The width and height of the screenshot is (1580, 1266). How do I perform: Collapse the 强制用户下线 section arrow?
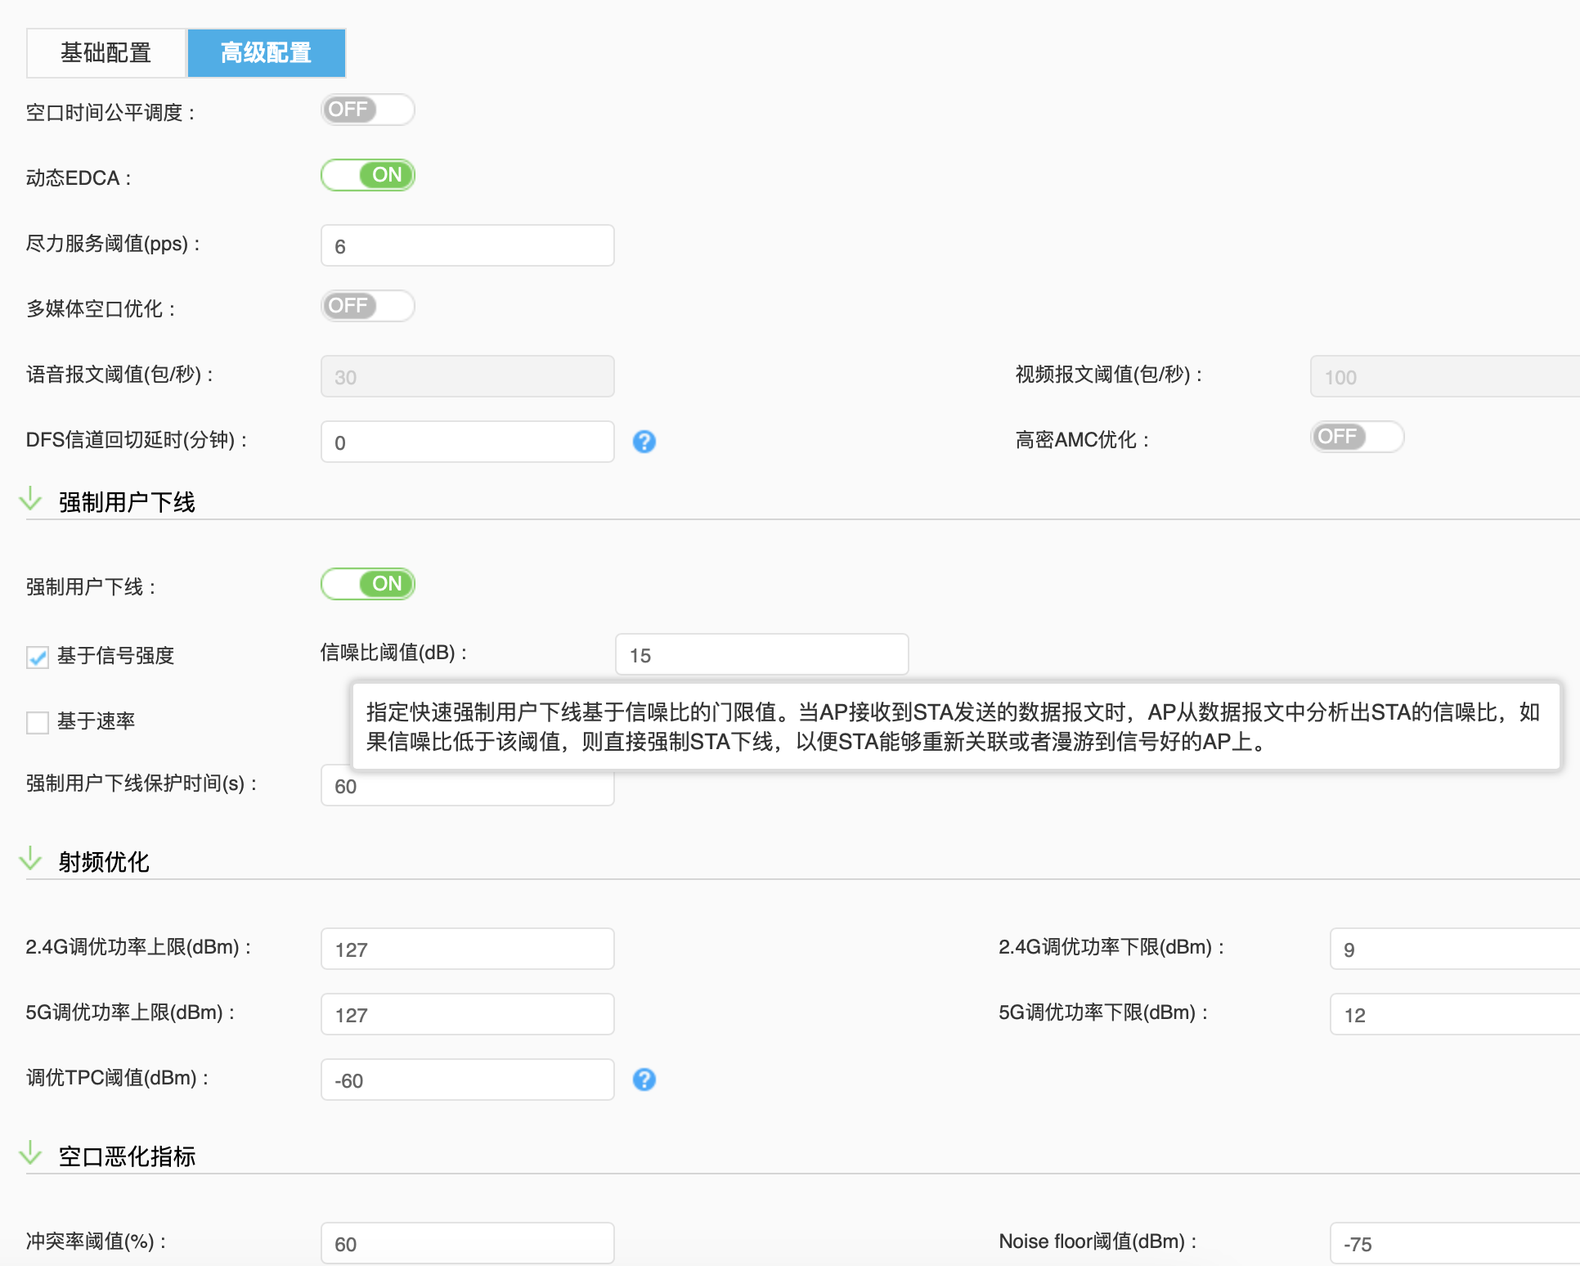pos(30,498)
